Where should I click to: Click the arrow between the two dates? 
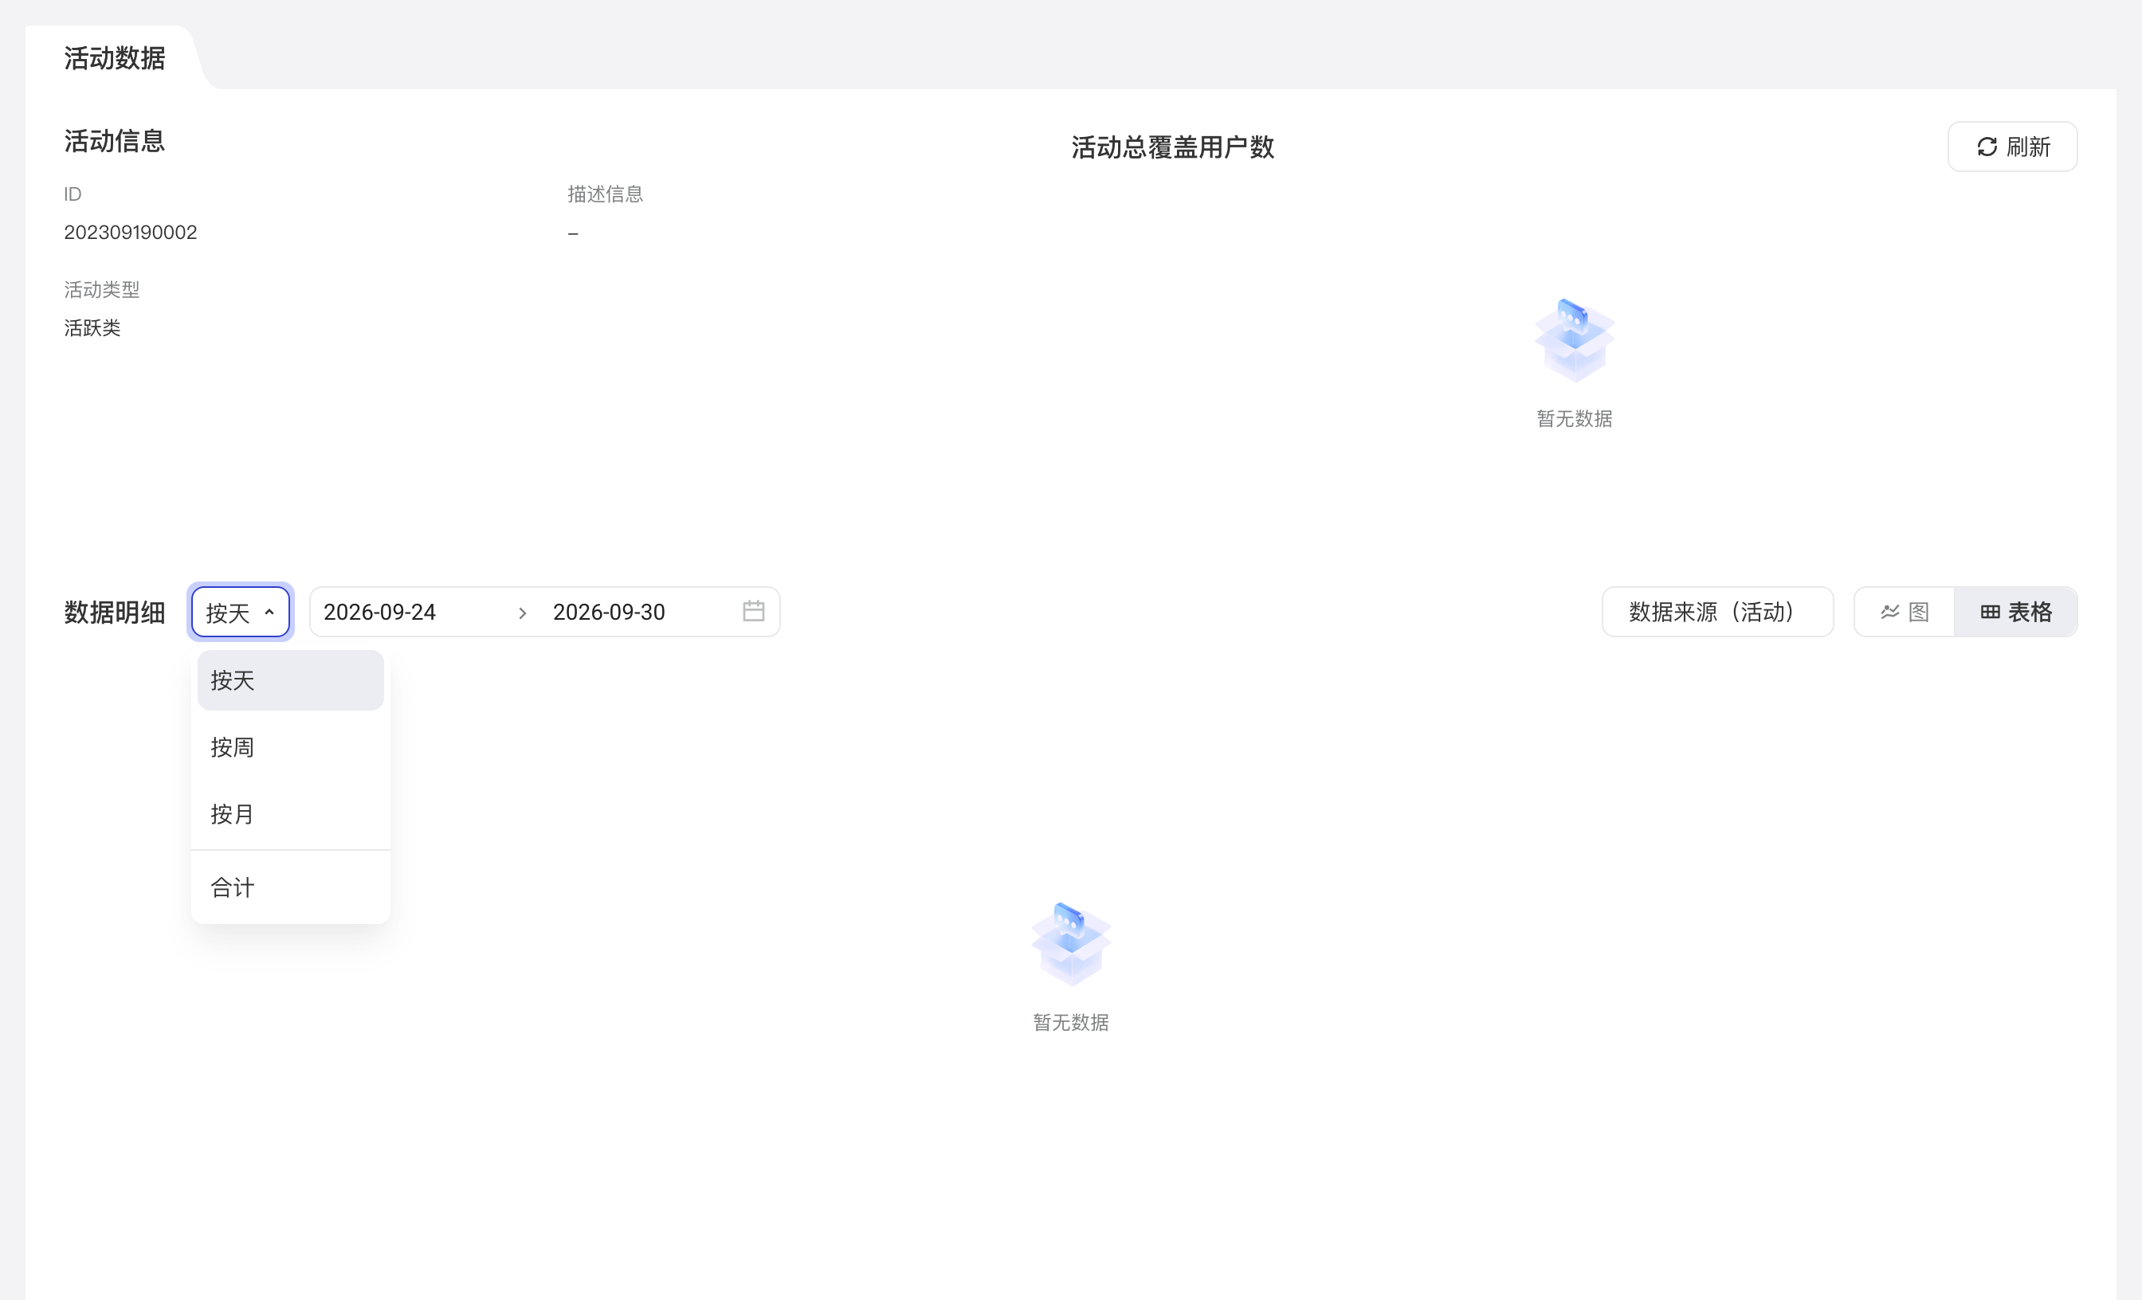(x=523, y=613)
